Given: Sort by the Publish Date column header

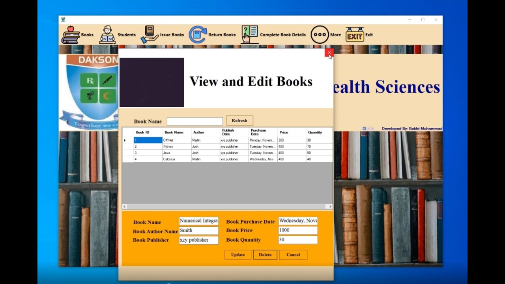Looking at the screenshot, I should tap(234, 132).
